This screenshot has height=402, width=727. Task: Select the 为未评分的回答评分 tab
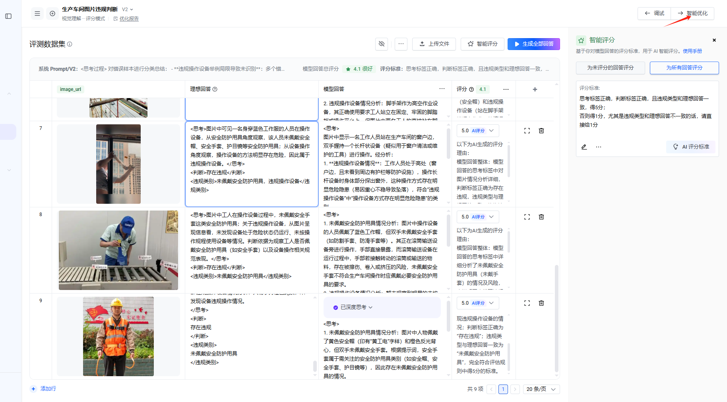coord(610,68)
